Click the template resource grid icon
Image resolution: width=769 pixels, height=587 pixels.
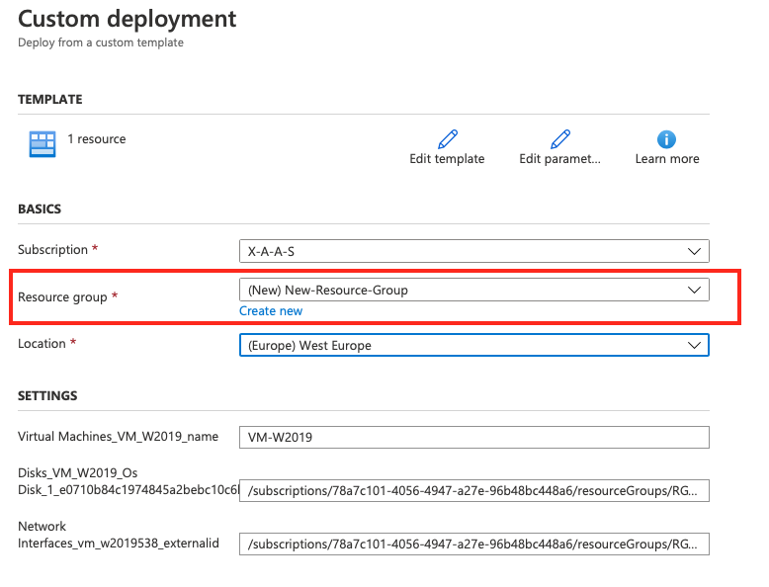[x=42, y=144]
